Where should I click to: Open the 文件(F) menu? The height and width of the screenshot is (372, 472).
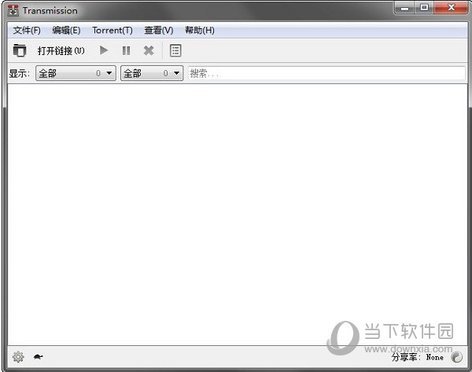[27, 30]
